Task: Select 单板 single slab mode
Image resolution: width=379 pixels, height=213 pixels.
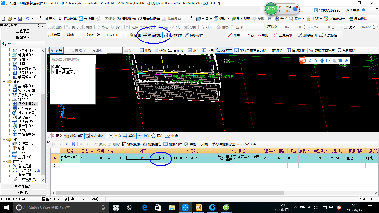Action: (x=146, y=50)
